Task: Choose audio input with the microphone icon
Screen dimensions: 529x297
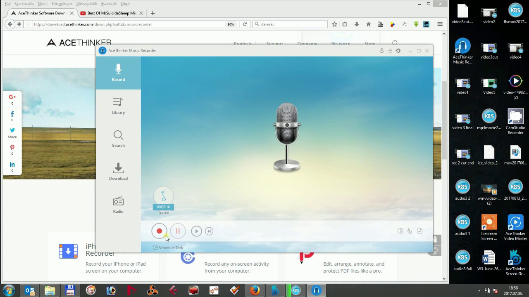Action: pos(410,231)
